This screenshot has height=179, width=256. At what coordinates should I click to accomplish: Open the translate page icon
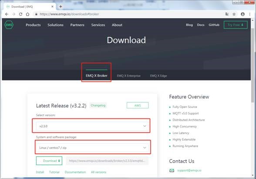(x=227, y=14)
